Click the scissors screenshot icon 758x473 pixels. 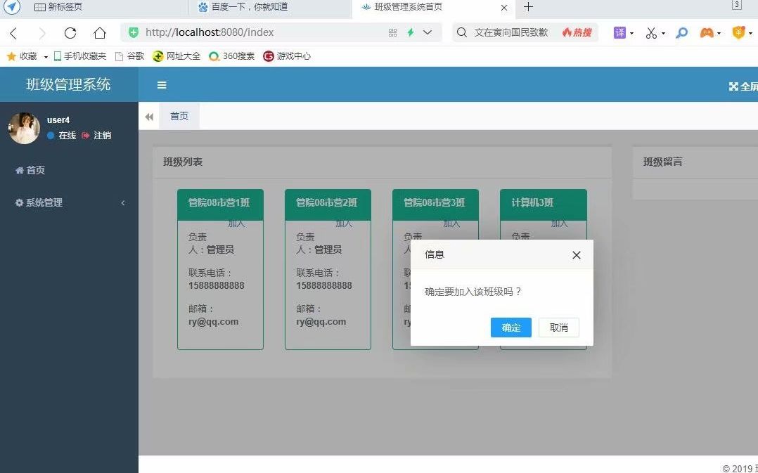click(650, 32)
